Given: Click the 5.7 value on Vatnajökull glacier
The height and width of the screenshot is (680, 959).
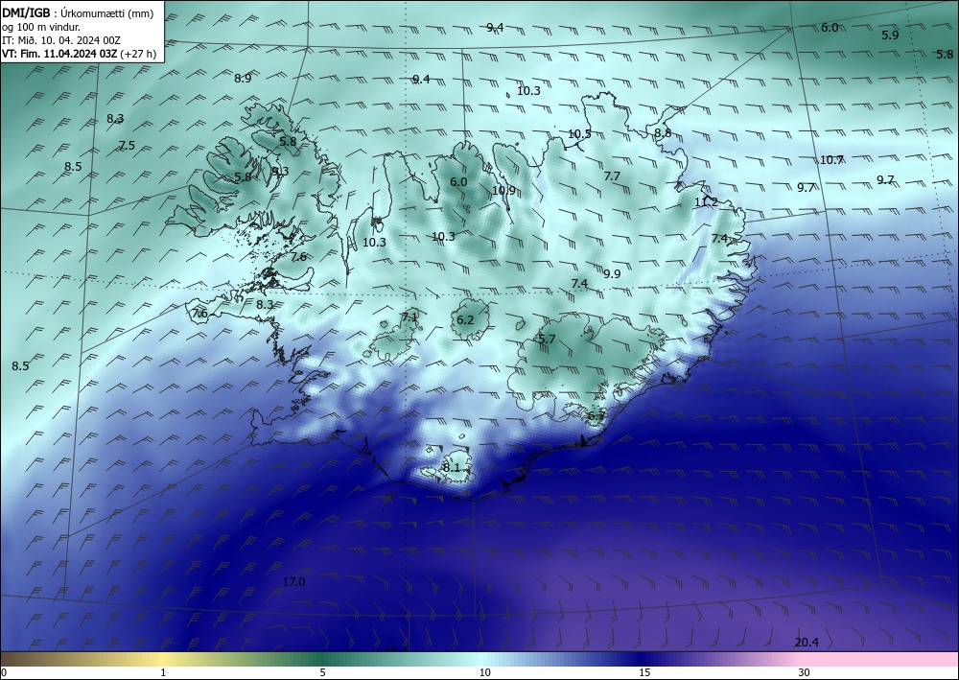Looking at the screenshot, I should click(547, 340).
